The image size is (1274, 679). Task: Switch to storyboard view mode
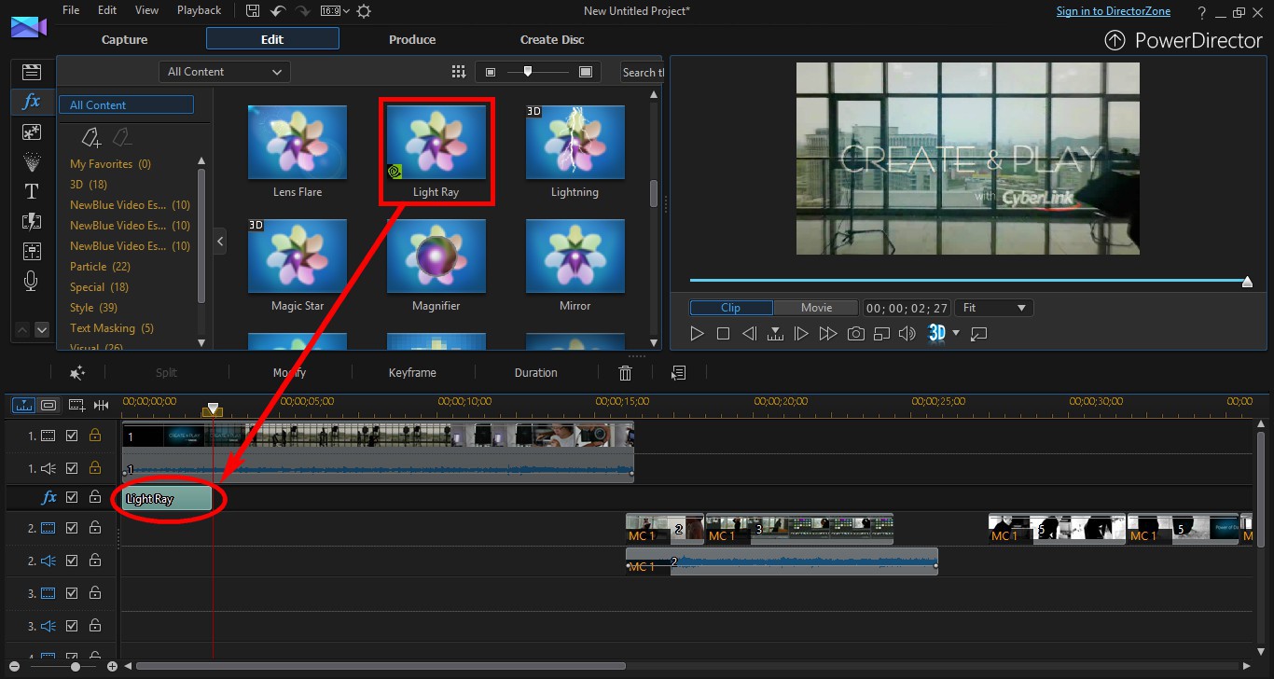[x=48, y=405]
